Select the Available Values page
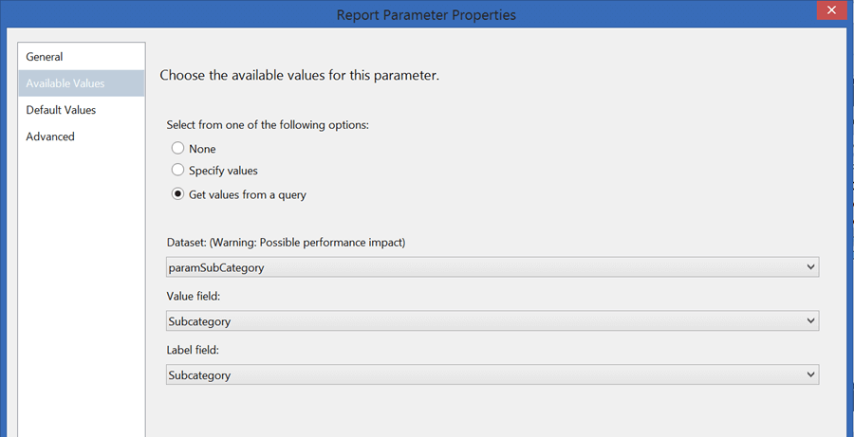 coord(65,83)
